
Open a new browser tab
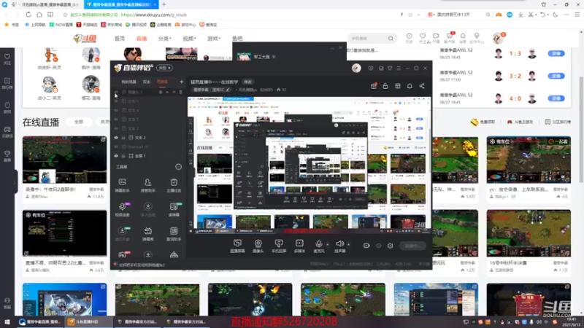pyautogui.click(x=164, y=4)
